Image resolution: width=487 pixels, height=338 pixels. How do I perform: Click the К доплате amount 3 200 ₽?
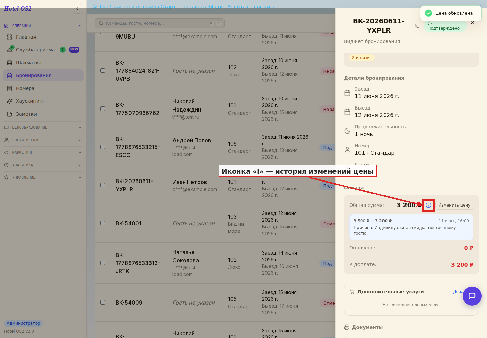coord(462,265)
